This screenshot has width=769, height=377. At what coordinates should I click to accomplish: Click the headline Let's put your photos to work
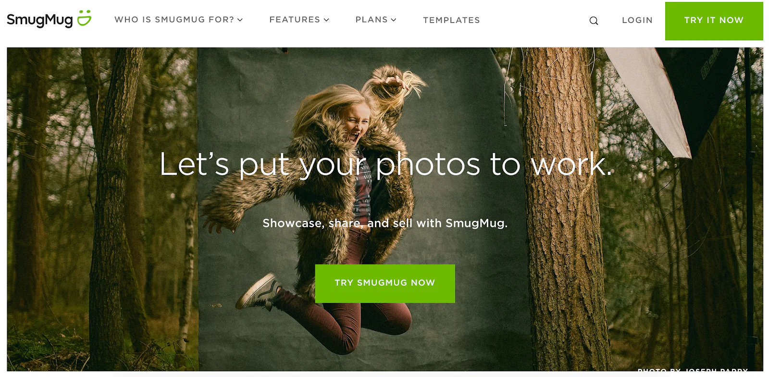(x=385, y=164)
